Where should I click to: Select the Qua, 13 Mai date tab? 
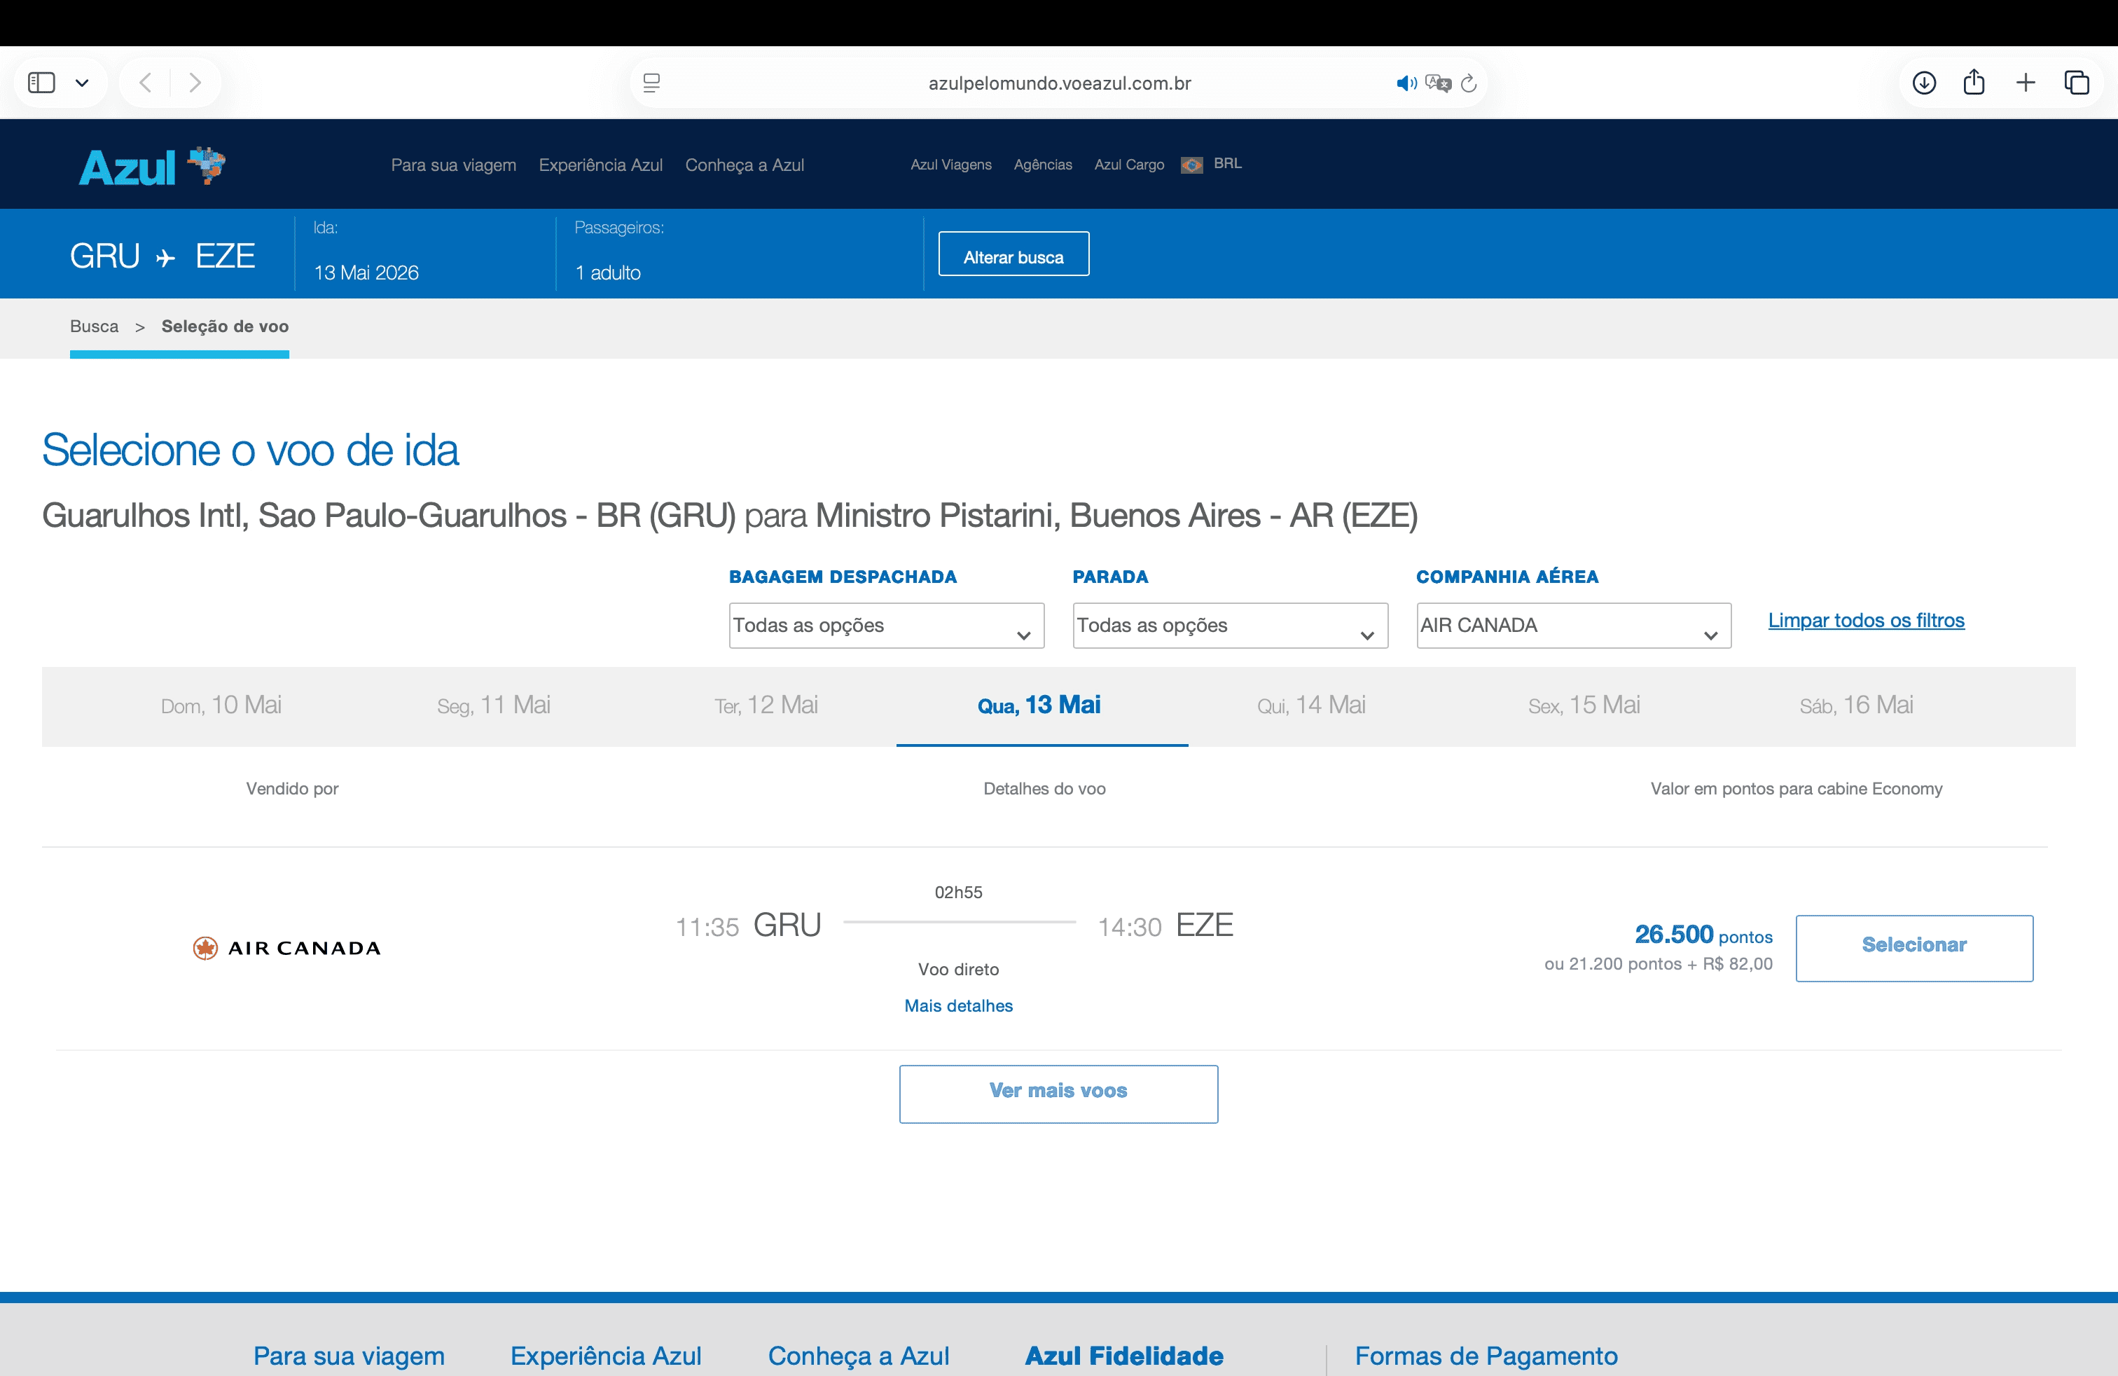1039,705
